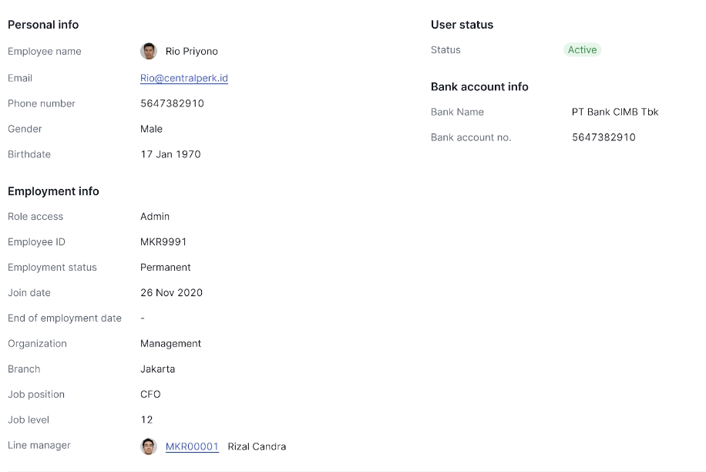Click the Role access value Admin
The width and height of the screenshot is (706, 472).
tap(155, 217)
